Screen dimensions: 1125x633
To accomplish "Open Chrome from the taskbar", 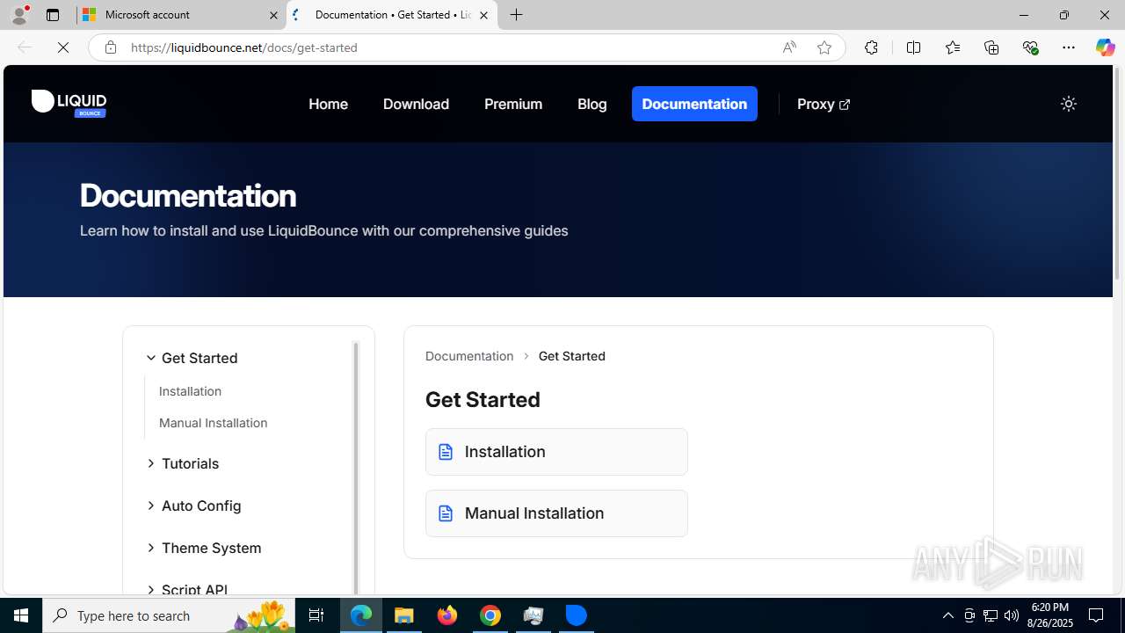I will tap(490, 615).
